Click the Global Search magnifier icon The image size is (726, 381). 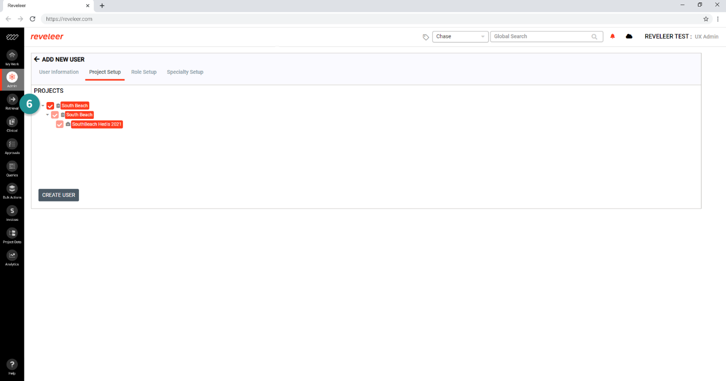[x=594, y=37]
